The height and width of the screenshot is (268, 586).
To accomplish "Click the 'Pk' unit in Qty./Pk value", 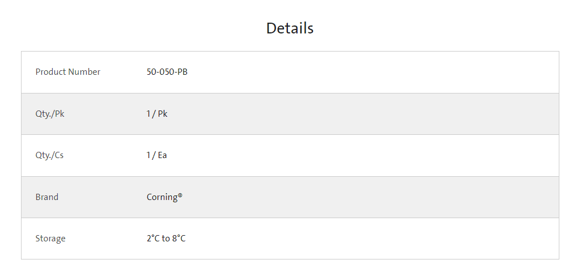I will [163, 114].
